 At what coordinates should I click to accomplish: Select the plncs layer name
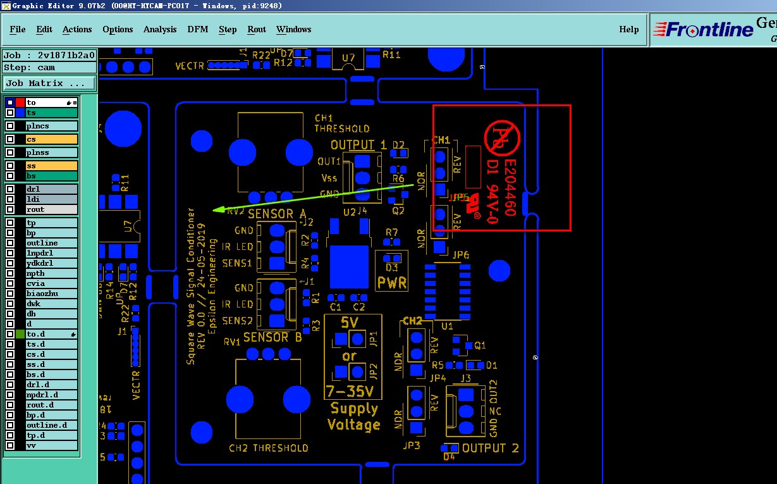click(x=52, y=127)
